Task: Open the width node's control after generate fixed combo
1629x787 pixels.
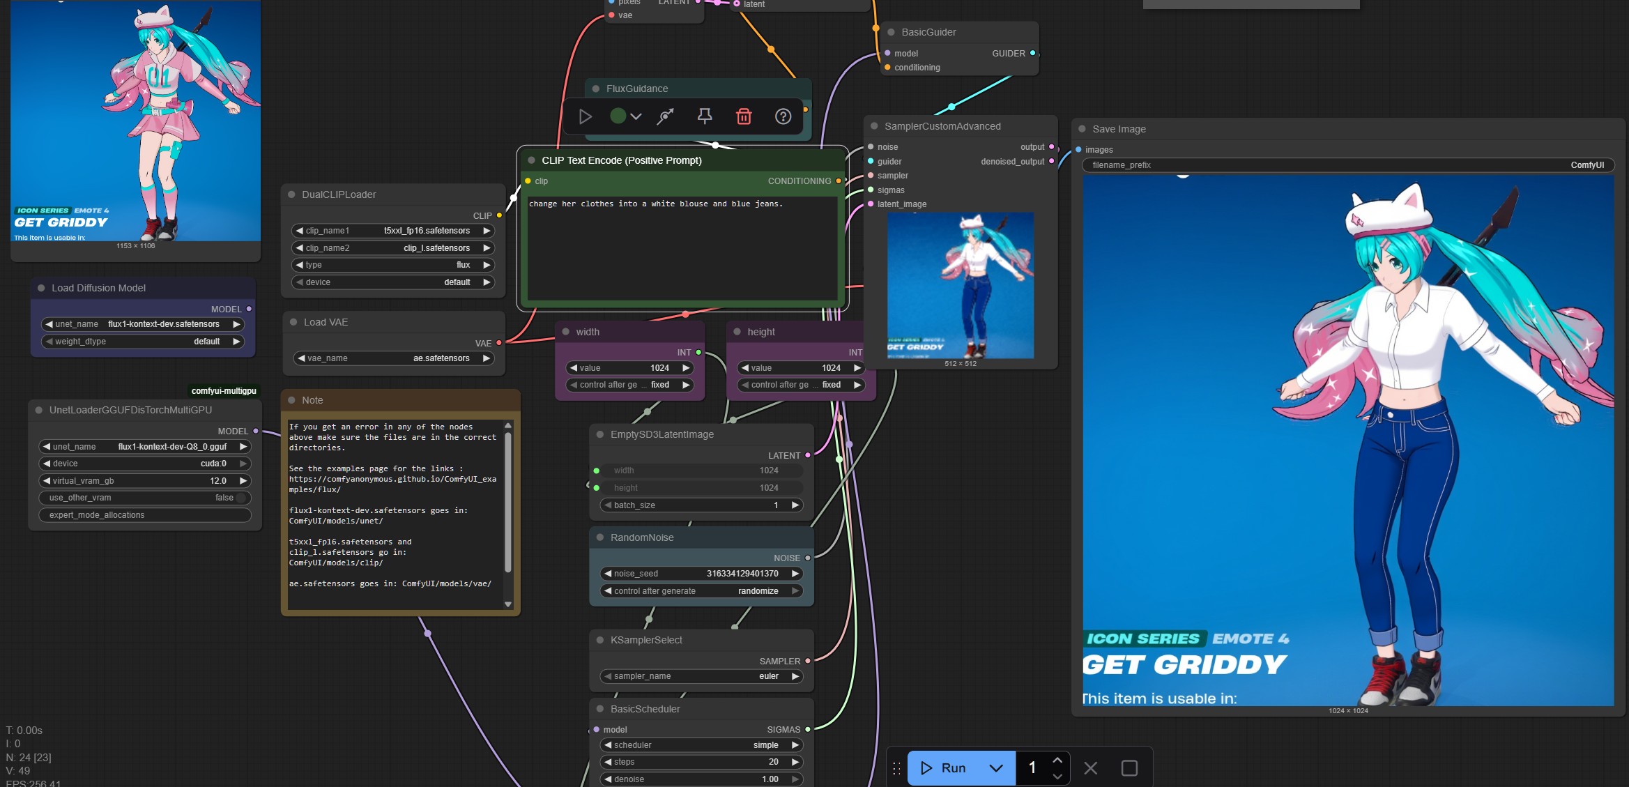Action: tap(630, 385)
